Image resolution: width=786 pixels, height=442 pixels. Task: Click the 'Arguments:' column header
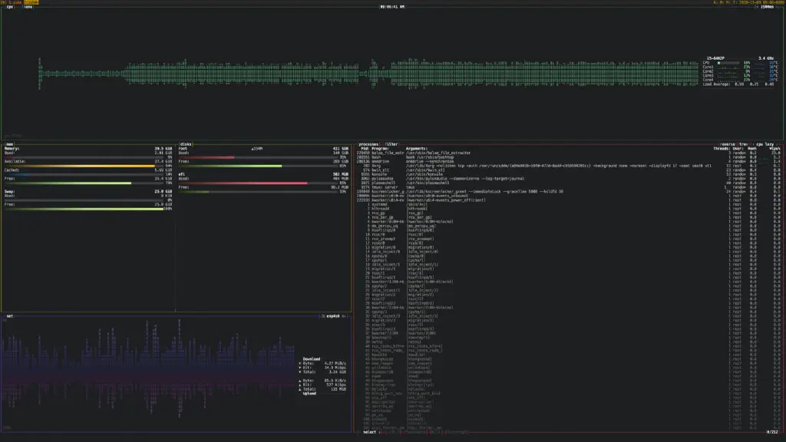[x=417, y=149]
